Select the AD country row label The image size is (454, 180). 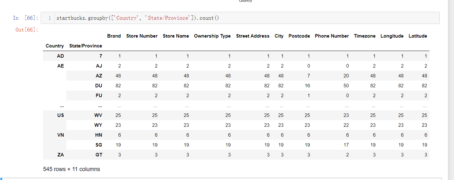(60, 56)
